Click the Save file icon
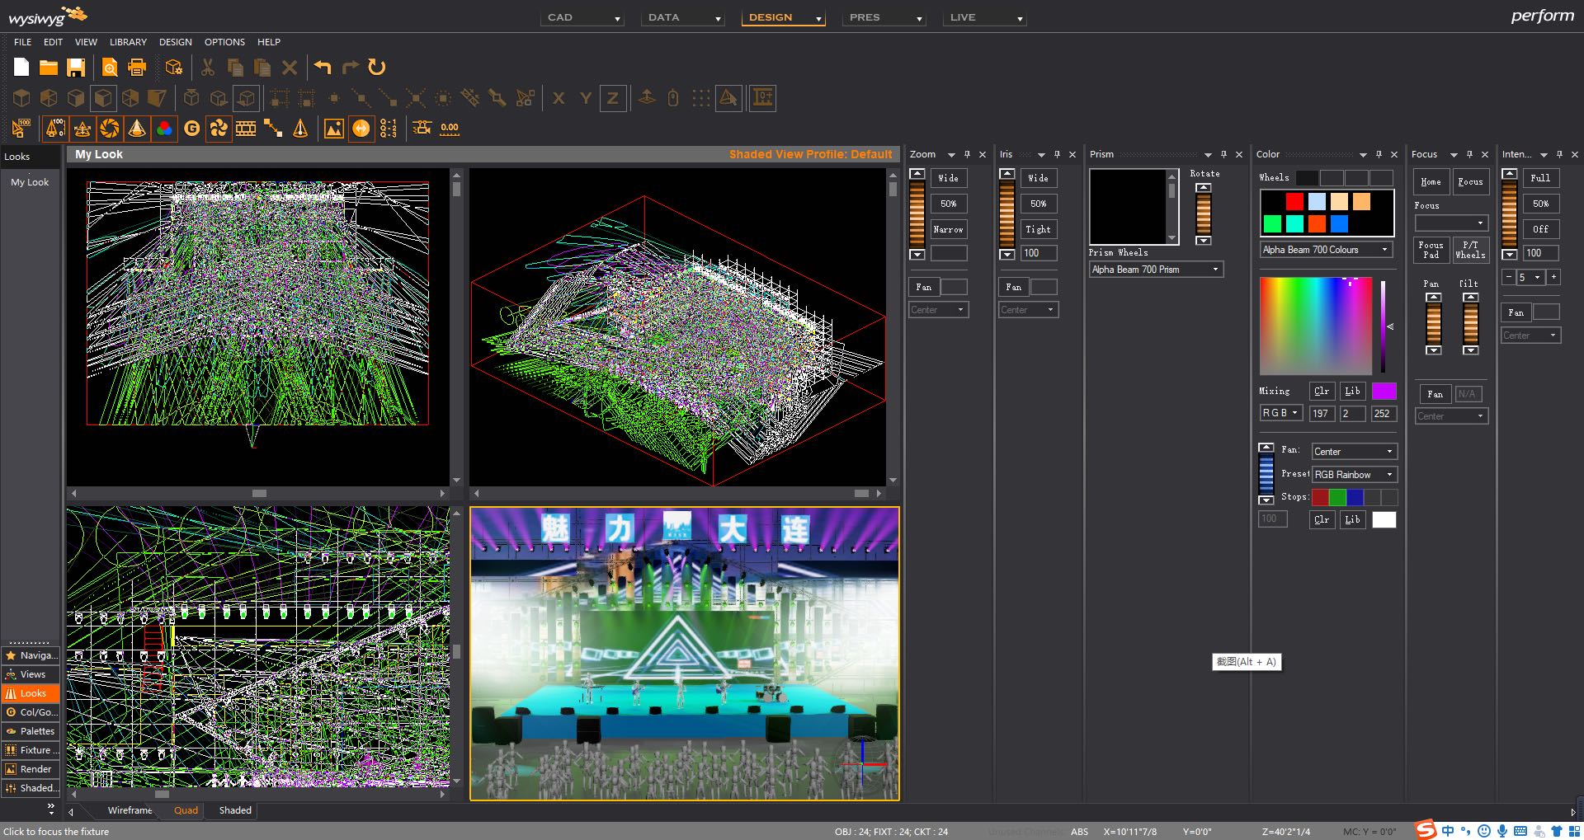 click(76, 68)
